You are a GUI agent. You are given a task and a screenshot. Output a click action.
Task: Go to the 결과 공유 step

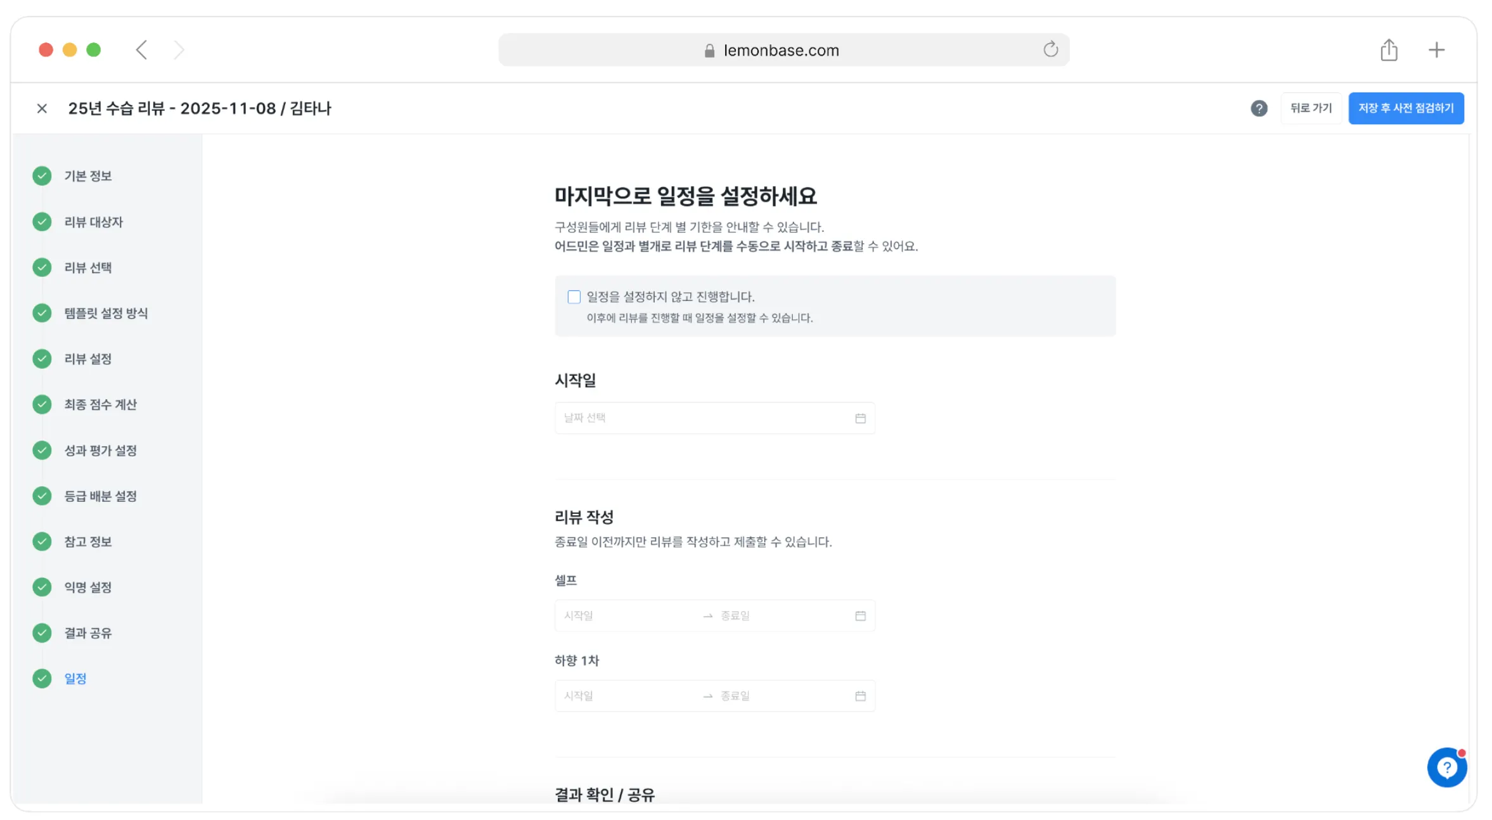[87, 633]
